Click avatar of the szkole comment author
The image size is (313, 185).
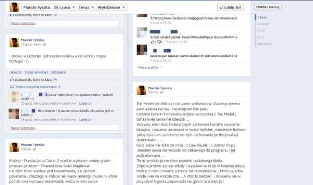pos(14,114)
